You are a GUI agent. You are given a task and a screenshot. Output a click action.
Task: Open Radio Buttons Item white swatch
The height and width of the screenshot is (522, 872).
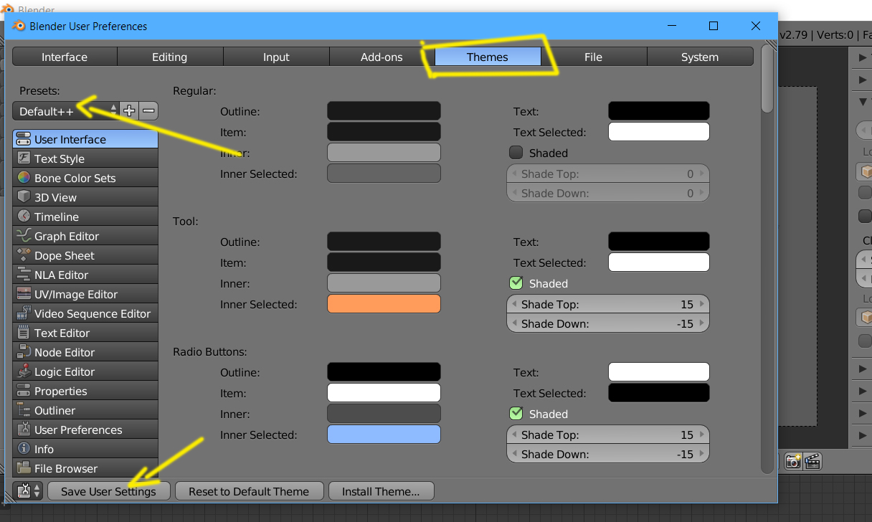[x=384, y=392]
